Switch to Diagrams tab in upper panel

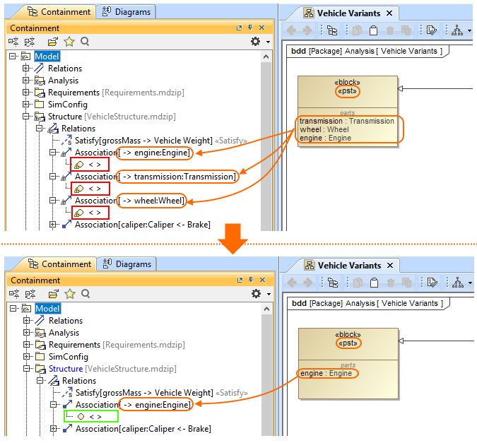click(x=126, y=12)
